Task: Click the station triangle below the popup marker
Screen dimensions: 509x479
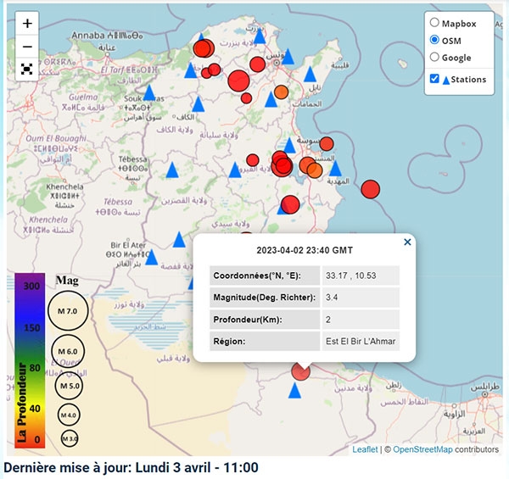Action: (294, 391)
